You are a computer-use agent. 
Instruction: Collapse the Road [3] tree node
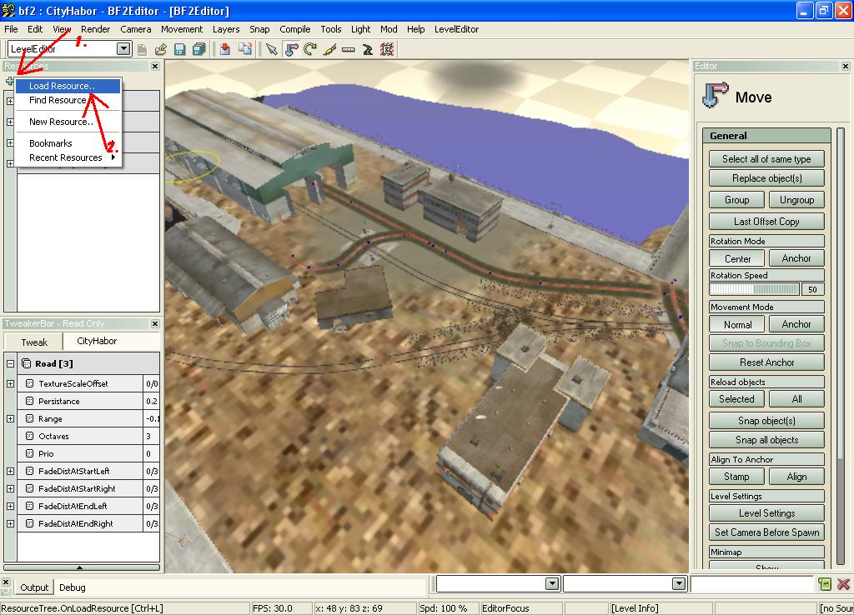tap(10, 363)
